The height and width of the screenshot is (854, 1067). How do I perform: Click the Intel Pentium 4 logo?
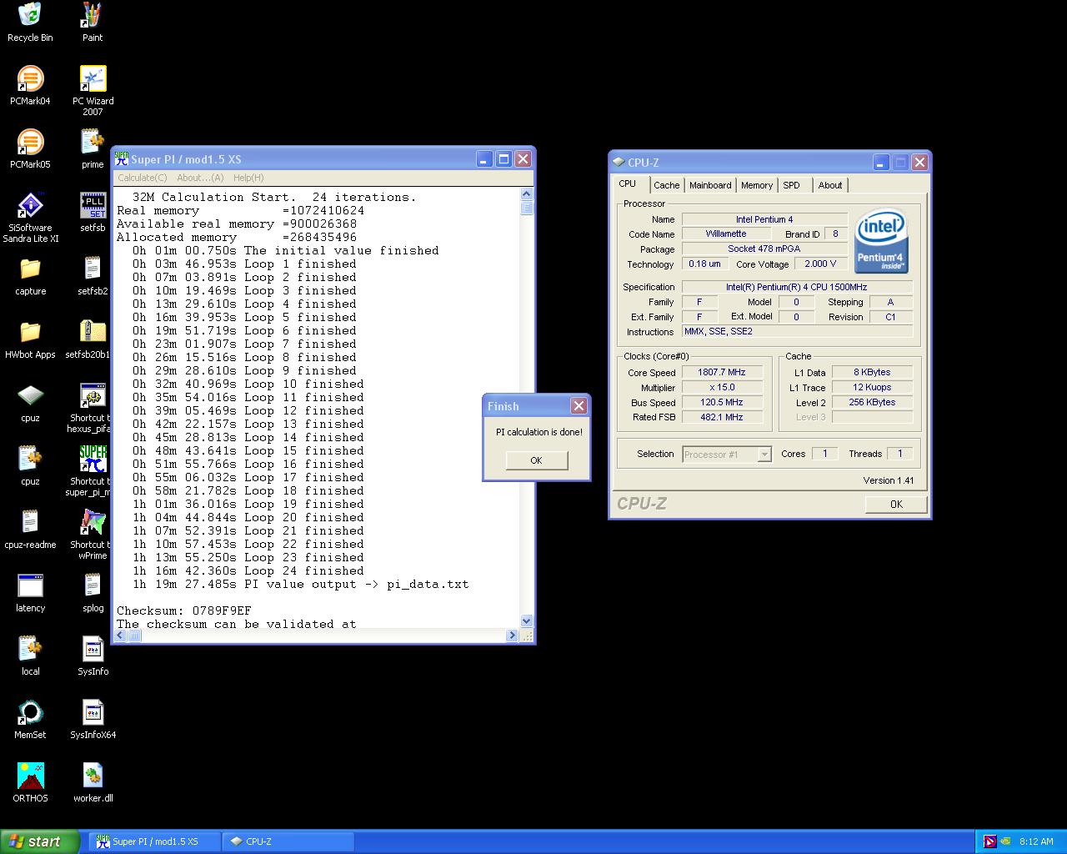pyautogui.click(x=881, y=240)
